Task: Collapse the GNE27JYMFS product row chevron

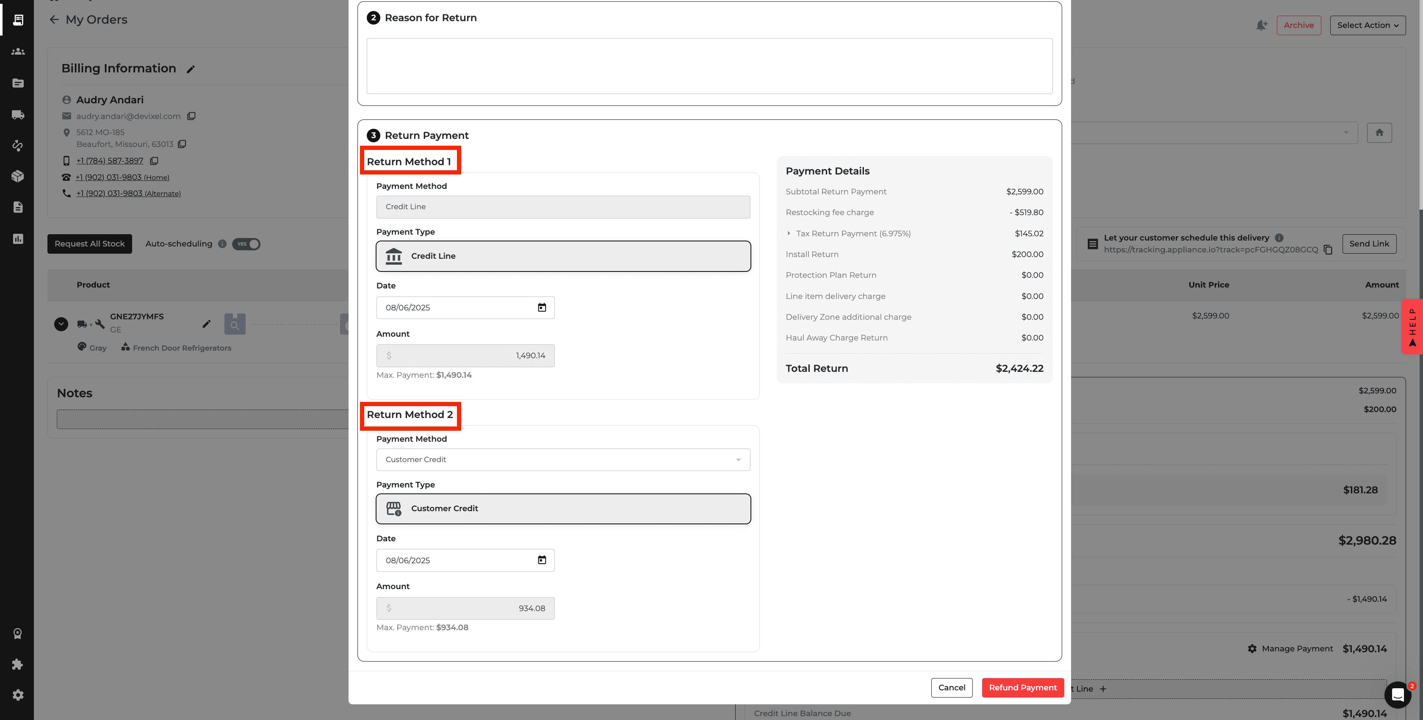Action: [x=61, y=324]
